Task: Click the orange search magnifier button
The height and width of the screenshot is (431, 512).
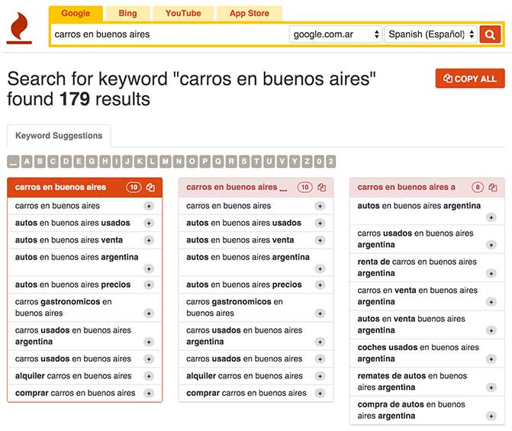Action: click(490, 34)
